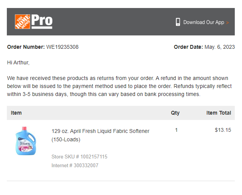Click the (150-Loads) product title line
This screenshot has width=242, height=195.
point(66,139)
